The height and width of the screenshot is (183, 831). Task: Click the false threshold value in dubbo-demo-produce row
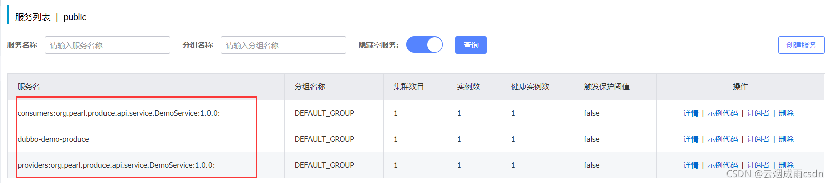[x=592, y=139]
